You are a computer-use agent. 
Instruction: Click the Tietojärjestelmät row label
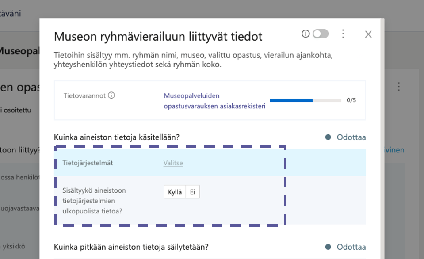[88, 163]
